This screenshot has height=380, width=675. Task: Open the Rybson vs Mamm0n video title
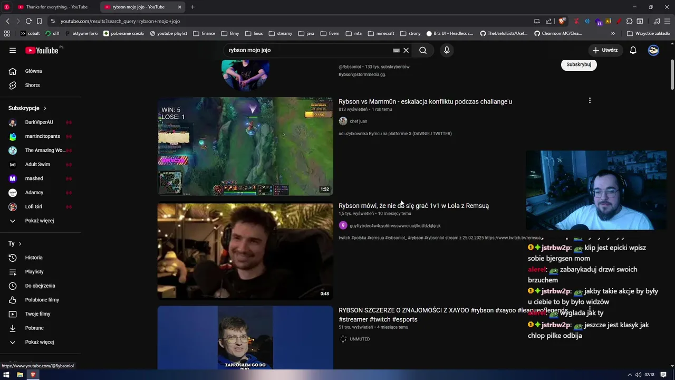coord(425,101)
